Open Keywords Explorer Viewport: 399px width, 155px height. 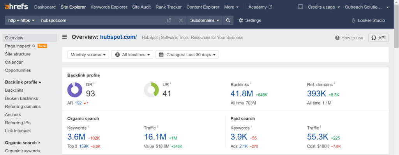(x=109, y=7)
